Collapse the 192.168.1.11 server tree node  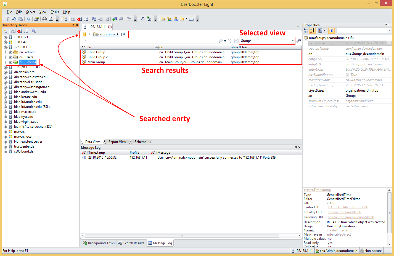[5, 47]
